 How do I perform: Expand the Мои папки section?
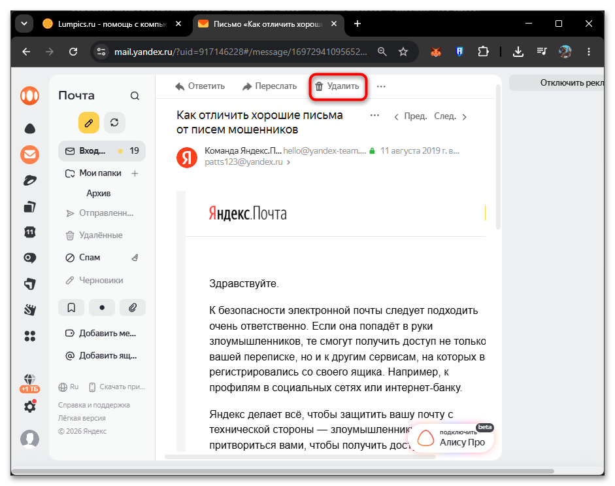pyautogui.click(x=94, y=173)
